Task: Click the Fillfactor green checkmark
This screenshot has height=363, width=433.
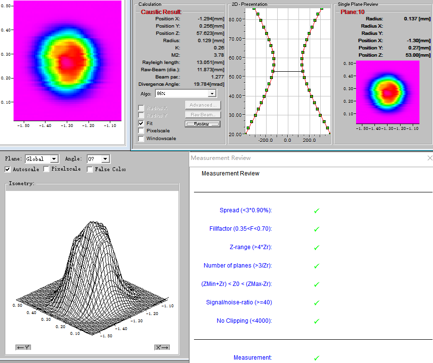Action: 317,229
